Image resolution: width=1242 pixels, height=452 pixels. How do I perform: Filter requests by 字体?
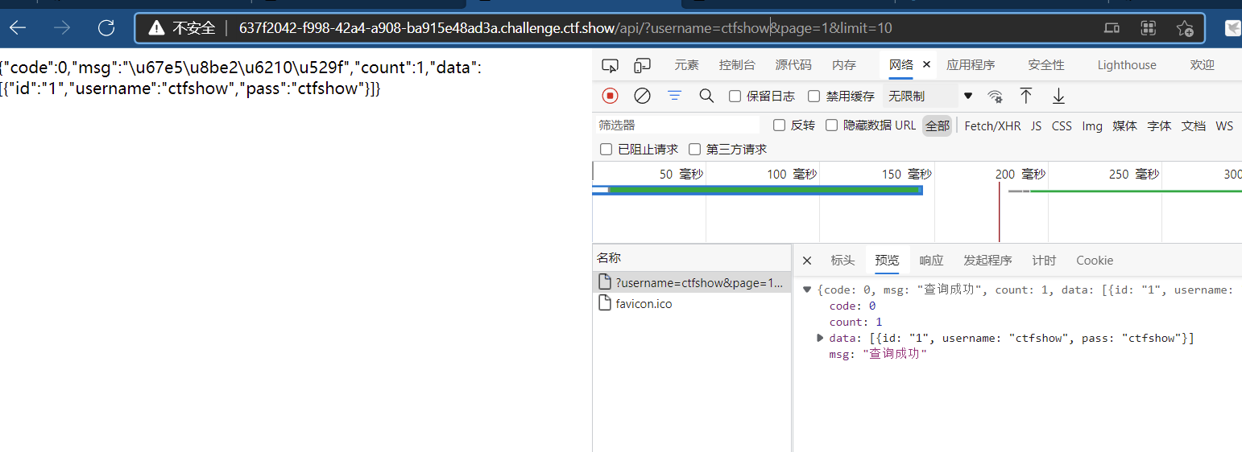(x=1159, y=125)
